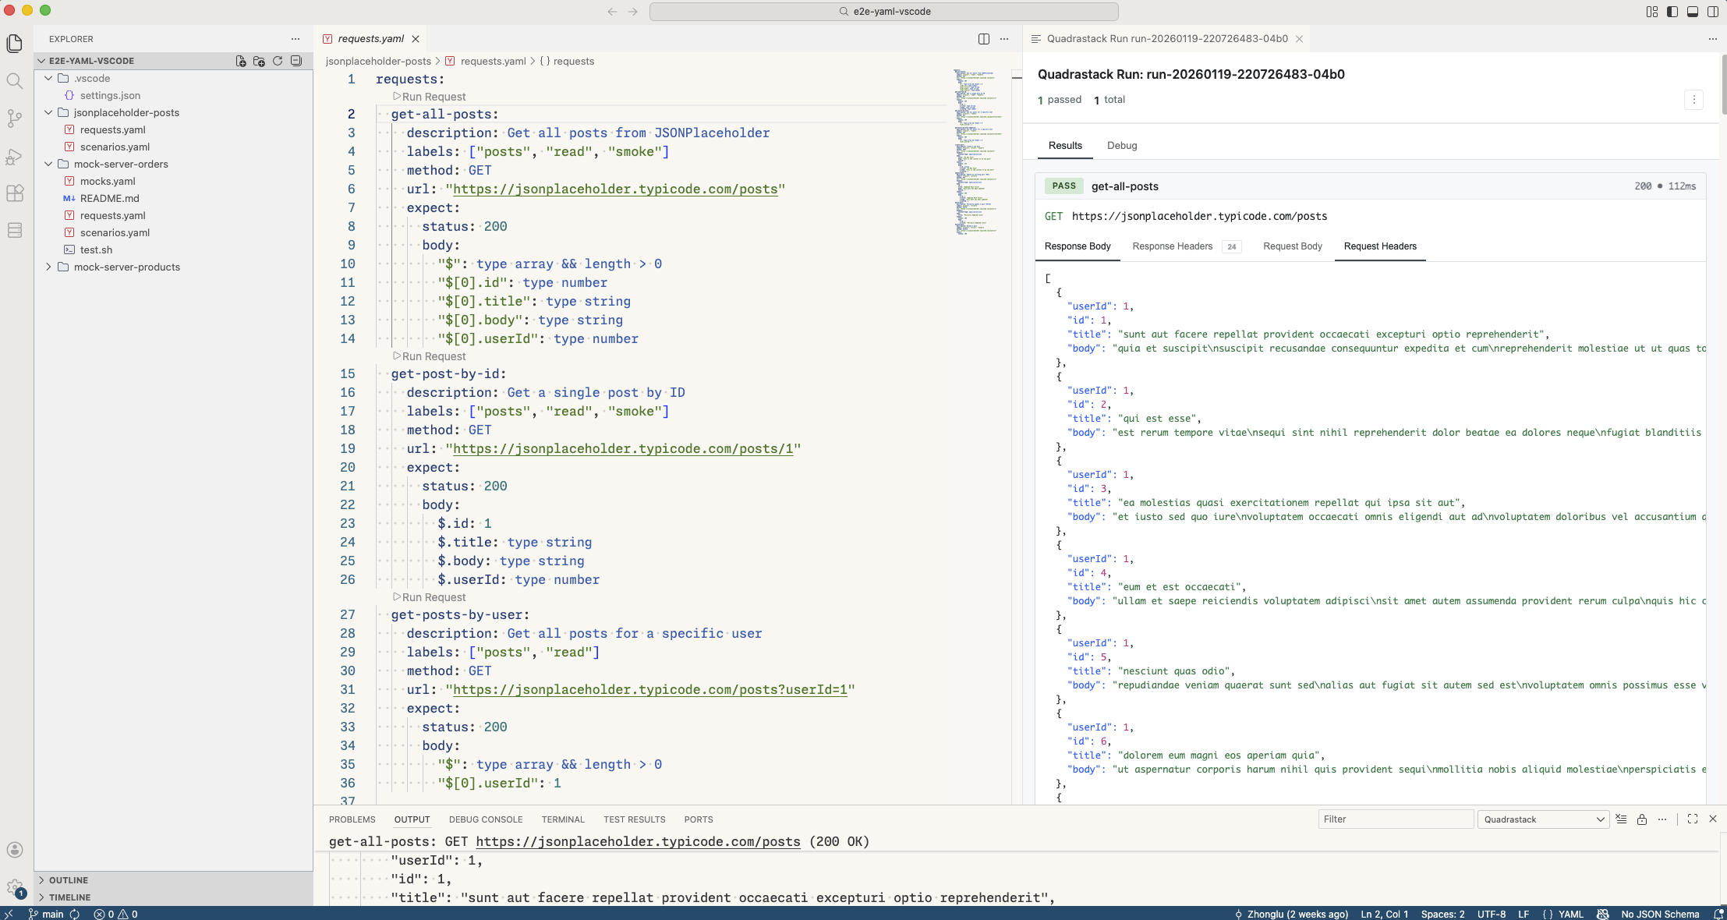Click the Filter input in the Output panel
Screen dimensions: 1727x920
click(x=1396, y=819)
